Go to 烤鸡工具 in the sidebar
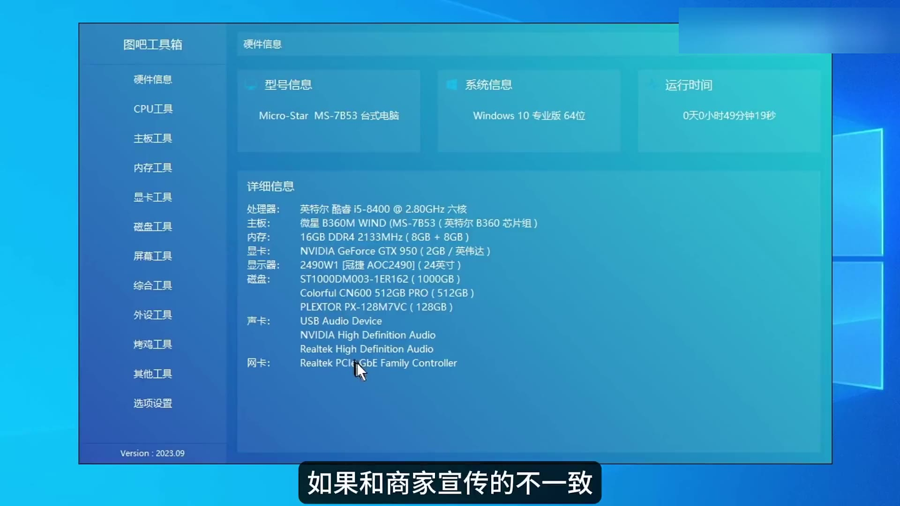Screen dimensions: 900x506 tap(152, 344)
